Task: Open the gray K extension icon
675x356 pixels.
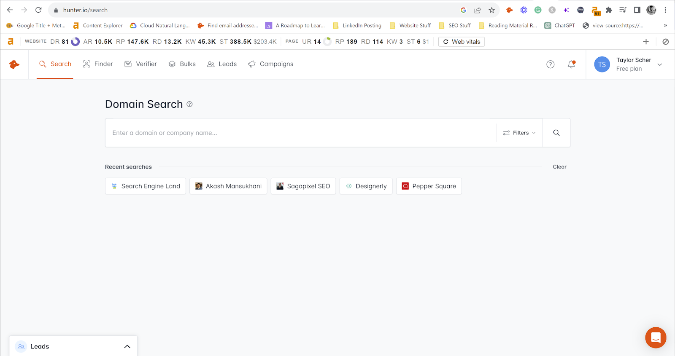Action: pyautogui.click(x=552, y=10)
